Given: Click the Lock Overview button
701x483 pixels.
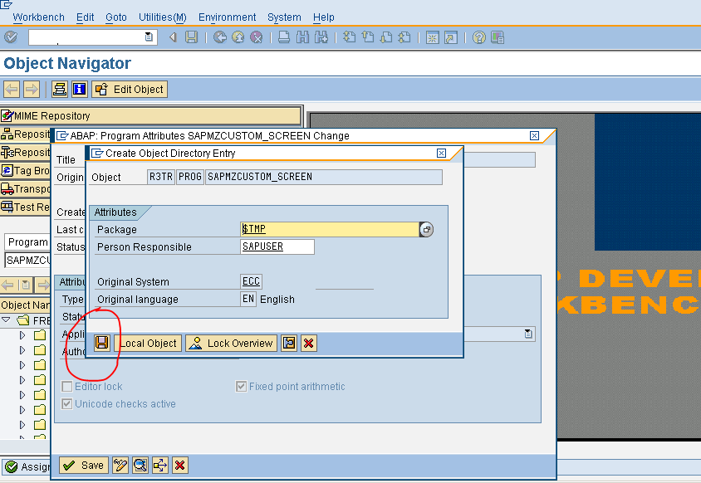Looking at the screenshot, I should pyautogui.click(x=230, y=343).
